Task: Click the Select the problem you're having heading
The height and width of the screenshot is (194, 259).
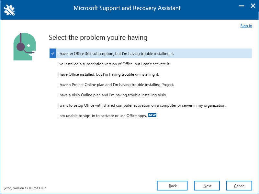Action: 98,38
